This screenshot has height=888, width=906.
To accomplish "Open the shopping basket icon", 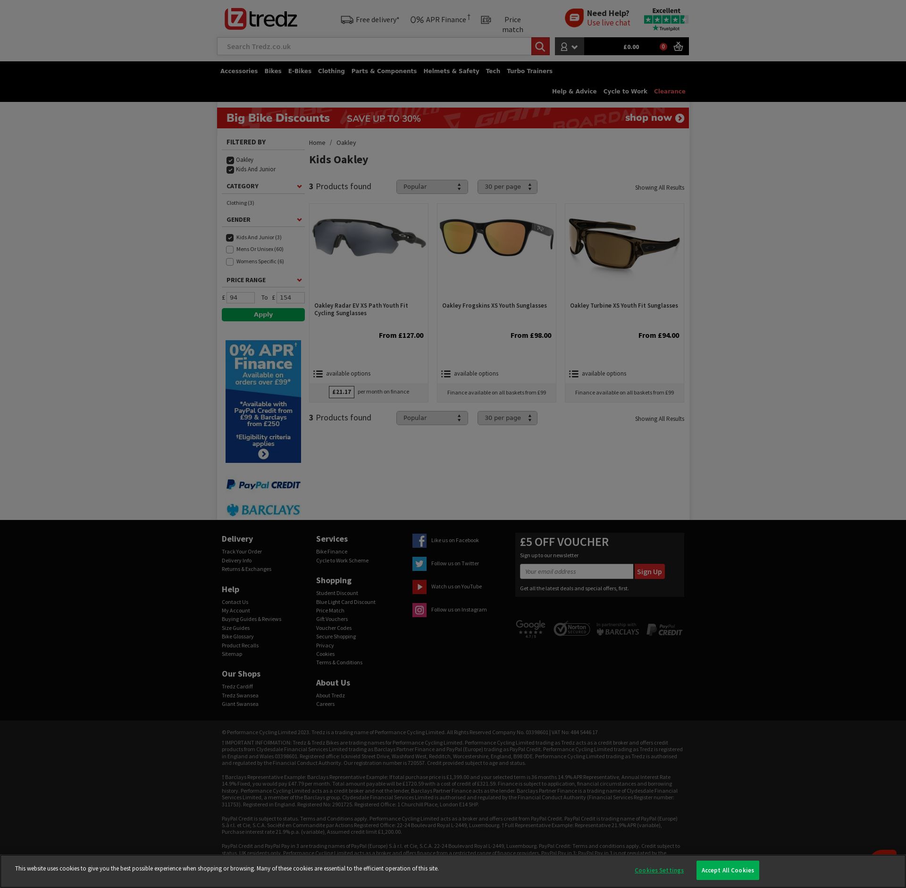I will [678, 46].
